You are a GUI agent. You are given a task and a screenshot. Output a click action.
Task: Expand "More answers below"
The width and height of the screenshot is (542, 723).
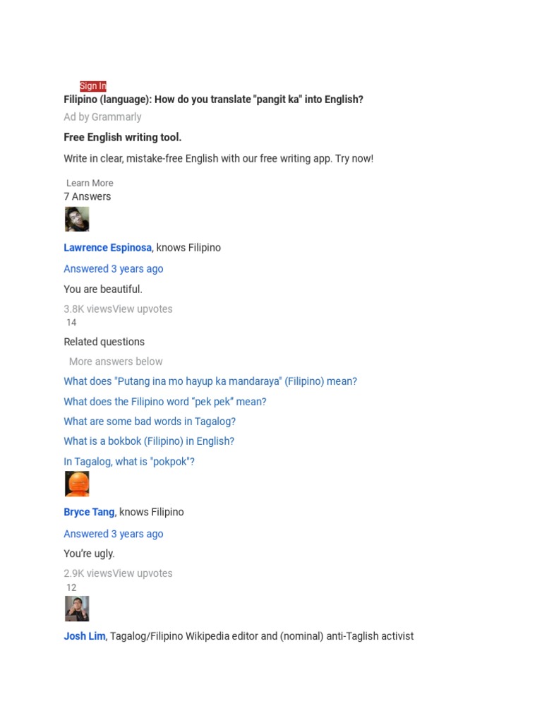pos(116,361)
